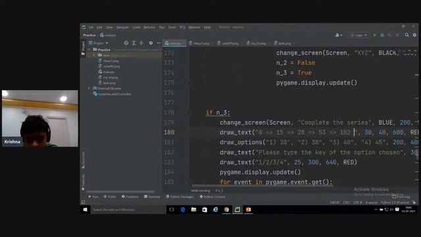
Task: Open the VCS menu
Action: pyautogui.click(x=182, y=28)
